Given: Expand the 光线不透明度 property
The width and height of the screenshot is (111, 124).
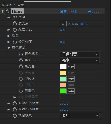Looking at the screenshot, I should point(9,110).
